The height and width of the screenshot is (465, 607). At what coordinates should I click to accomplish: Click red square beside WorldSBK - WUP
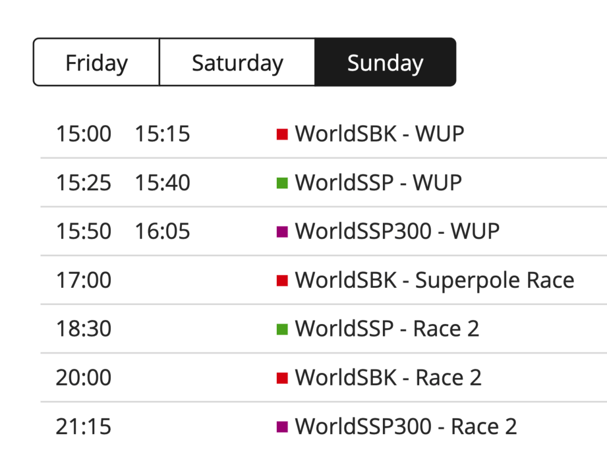pos(282,134)
